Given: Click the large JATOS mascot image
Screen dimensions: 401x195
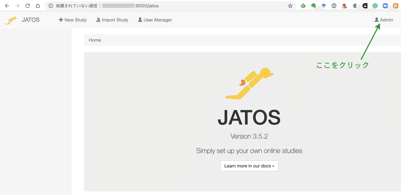Looking at the screenshot, I should pos(250,83).
